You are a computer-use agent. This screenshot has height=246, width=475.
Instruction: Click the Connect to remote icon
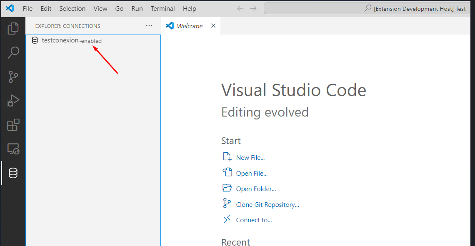point(227,219)
